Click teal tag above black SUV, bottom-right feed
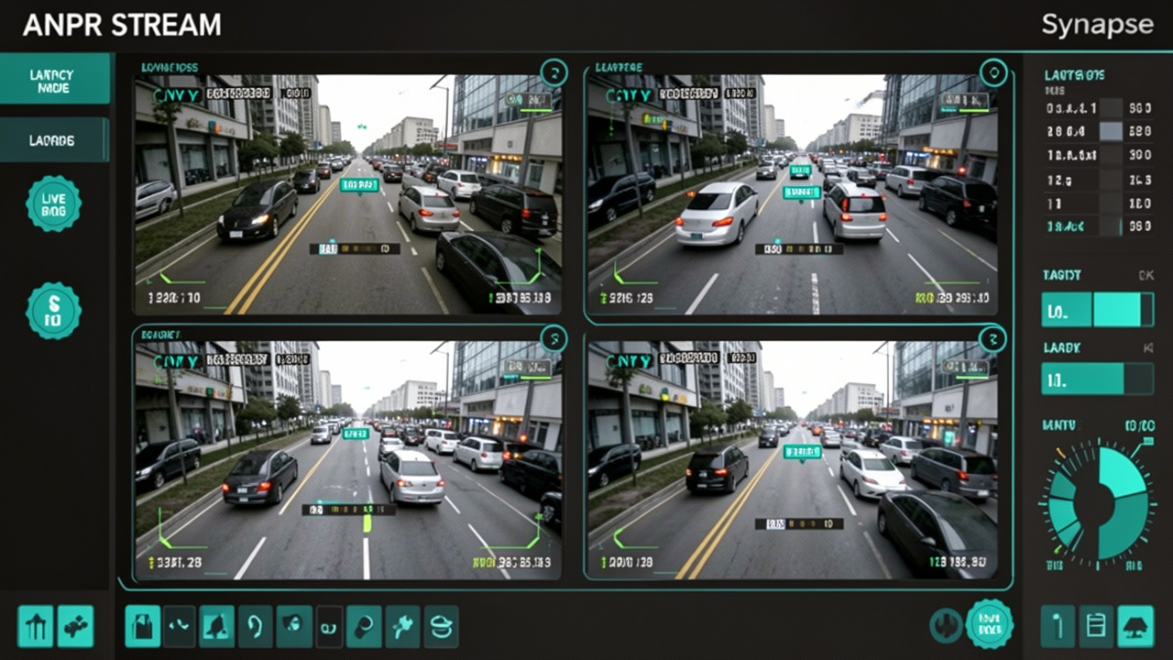This screenshot has width=1173, height=660. [x=803, y=451]
